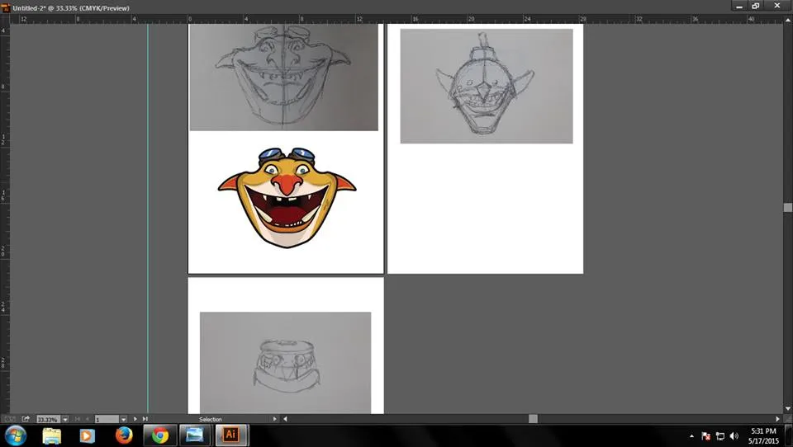793x447 pixels.
Task: Select the pointed-ear head sketch on right artboard
Action: (x=487, y=86)
